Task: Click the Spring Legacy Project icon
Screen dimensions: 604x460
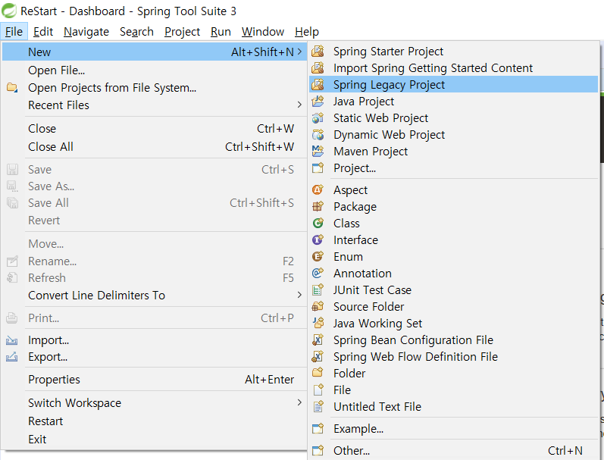Action: click(318, 84)
